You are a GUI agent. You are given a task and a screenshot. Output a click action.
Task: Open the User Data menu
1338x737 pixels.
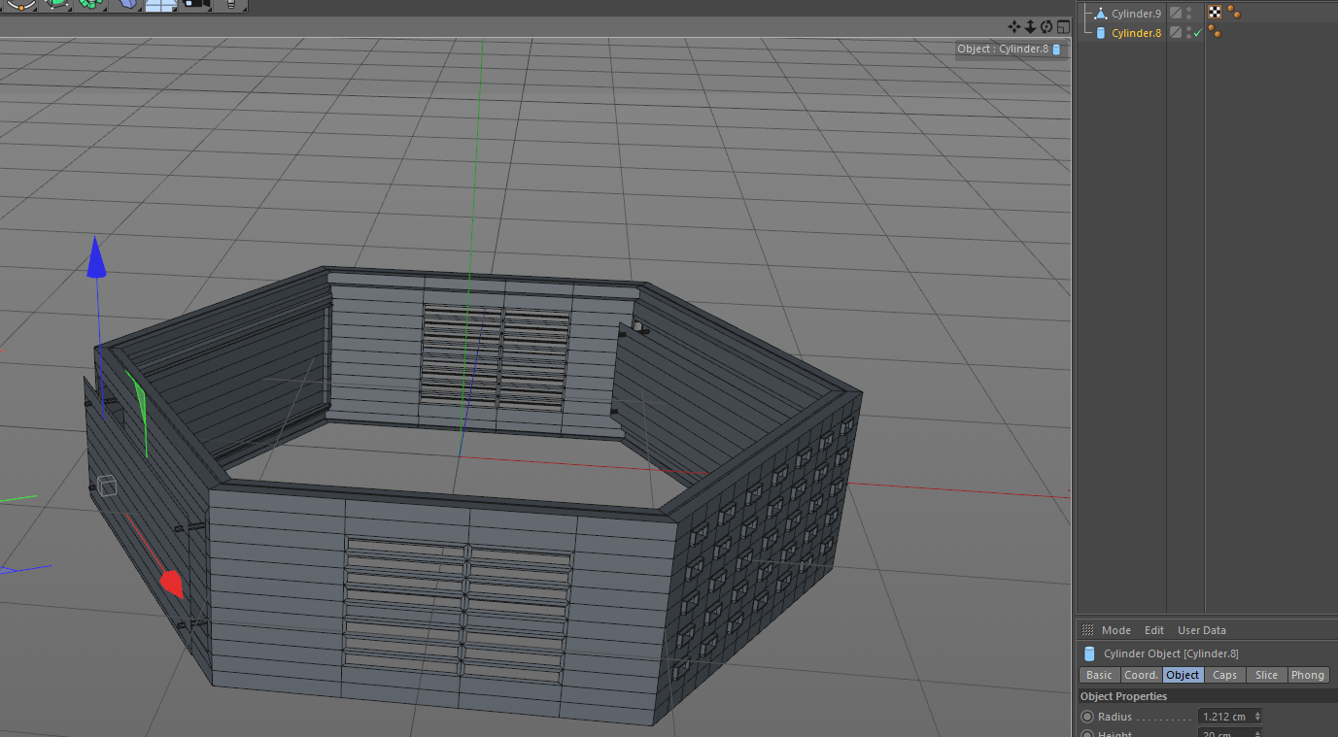point(1202,630)
